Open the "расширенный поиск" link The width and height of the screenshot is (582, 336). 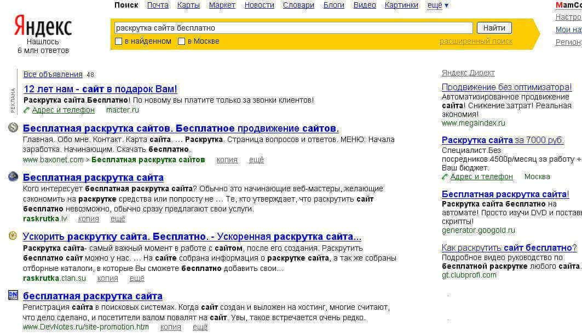(x=476, y=42)
